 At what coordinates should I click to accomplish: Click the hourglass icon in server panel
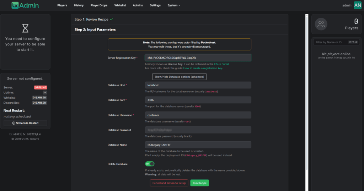(25, 28)
